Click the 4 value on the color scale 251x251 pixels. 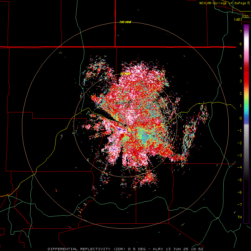(x=241, y=69)
